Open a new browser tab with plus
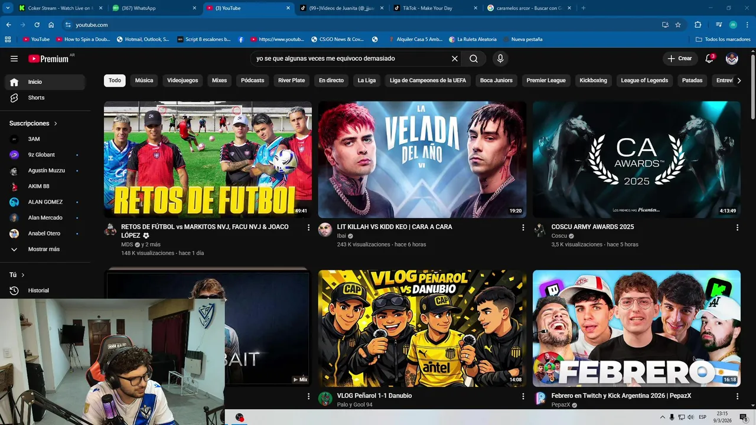The height and width of the screenshot is (425, 756). pos(584,8)
